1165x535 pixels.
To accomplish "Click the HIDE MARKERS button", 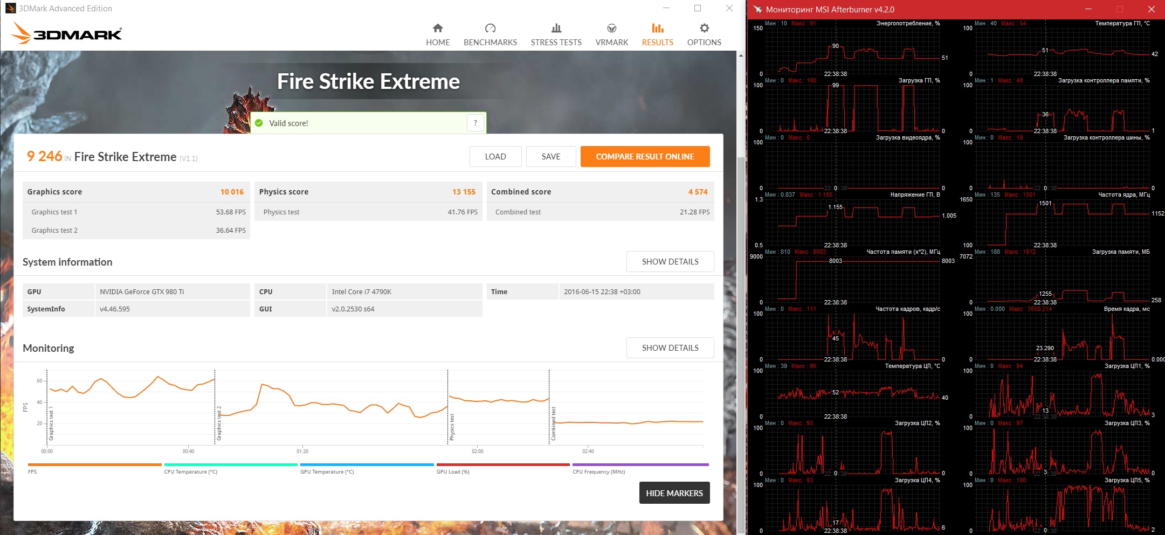I will (674, 493).
